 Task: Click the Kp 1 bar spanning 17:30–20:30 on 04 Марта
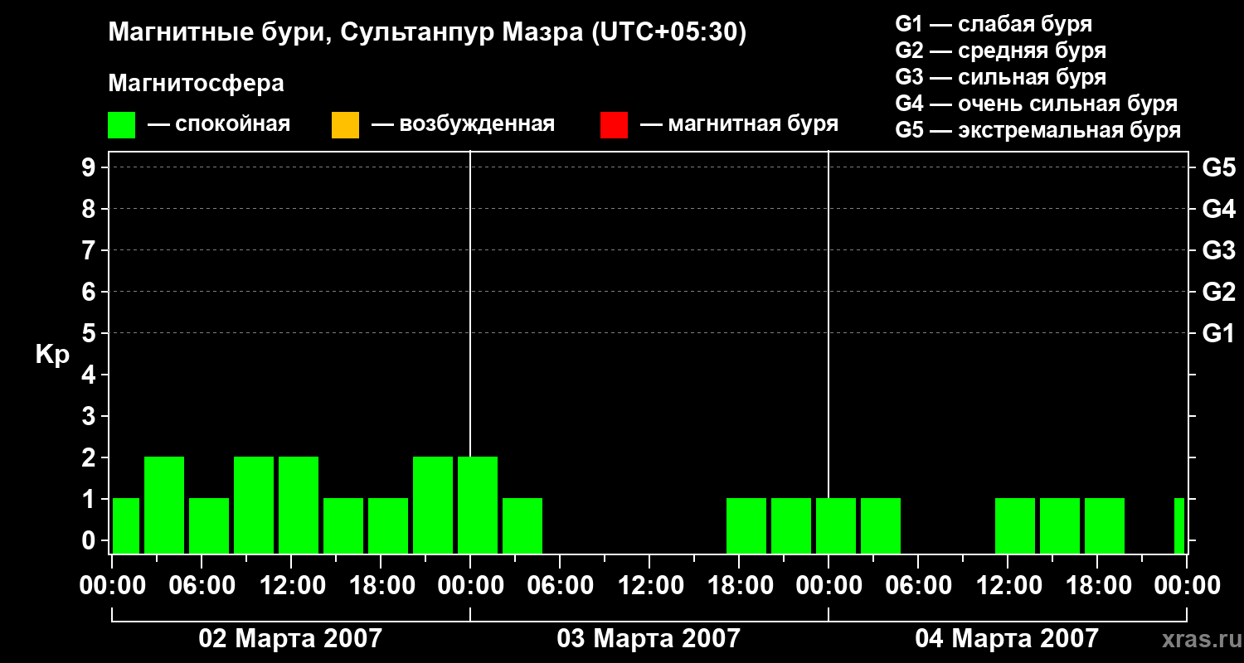pyautogui.click(x=1105, y=525)
